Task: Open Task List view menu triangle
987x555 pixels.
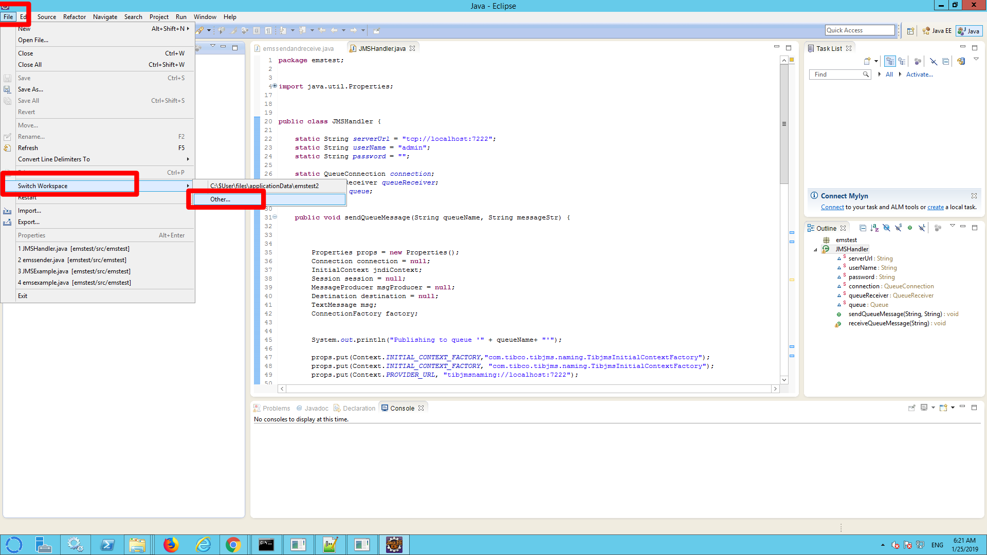Action: coord(976,60)
